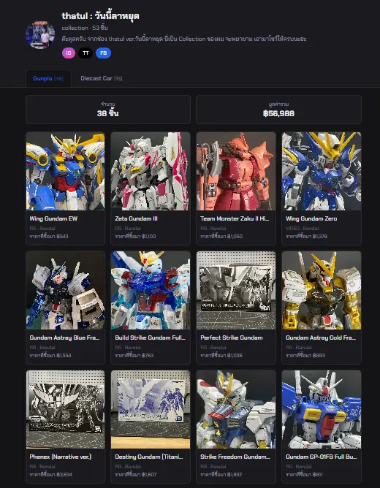The height and width of the screenshot is (488, 380).
Task: Click the Wing Gundam EW title
Action: tap(53, 218)
